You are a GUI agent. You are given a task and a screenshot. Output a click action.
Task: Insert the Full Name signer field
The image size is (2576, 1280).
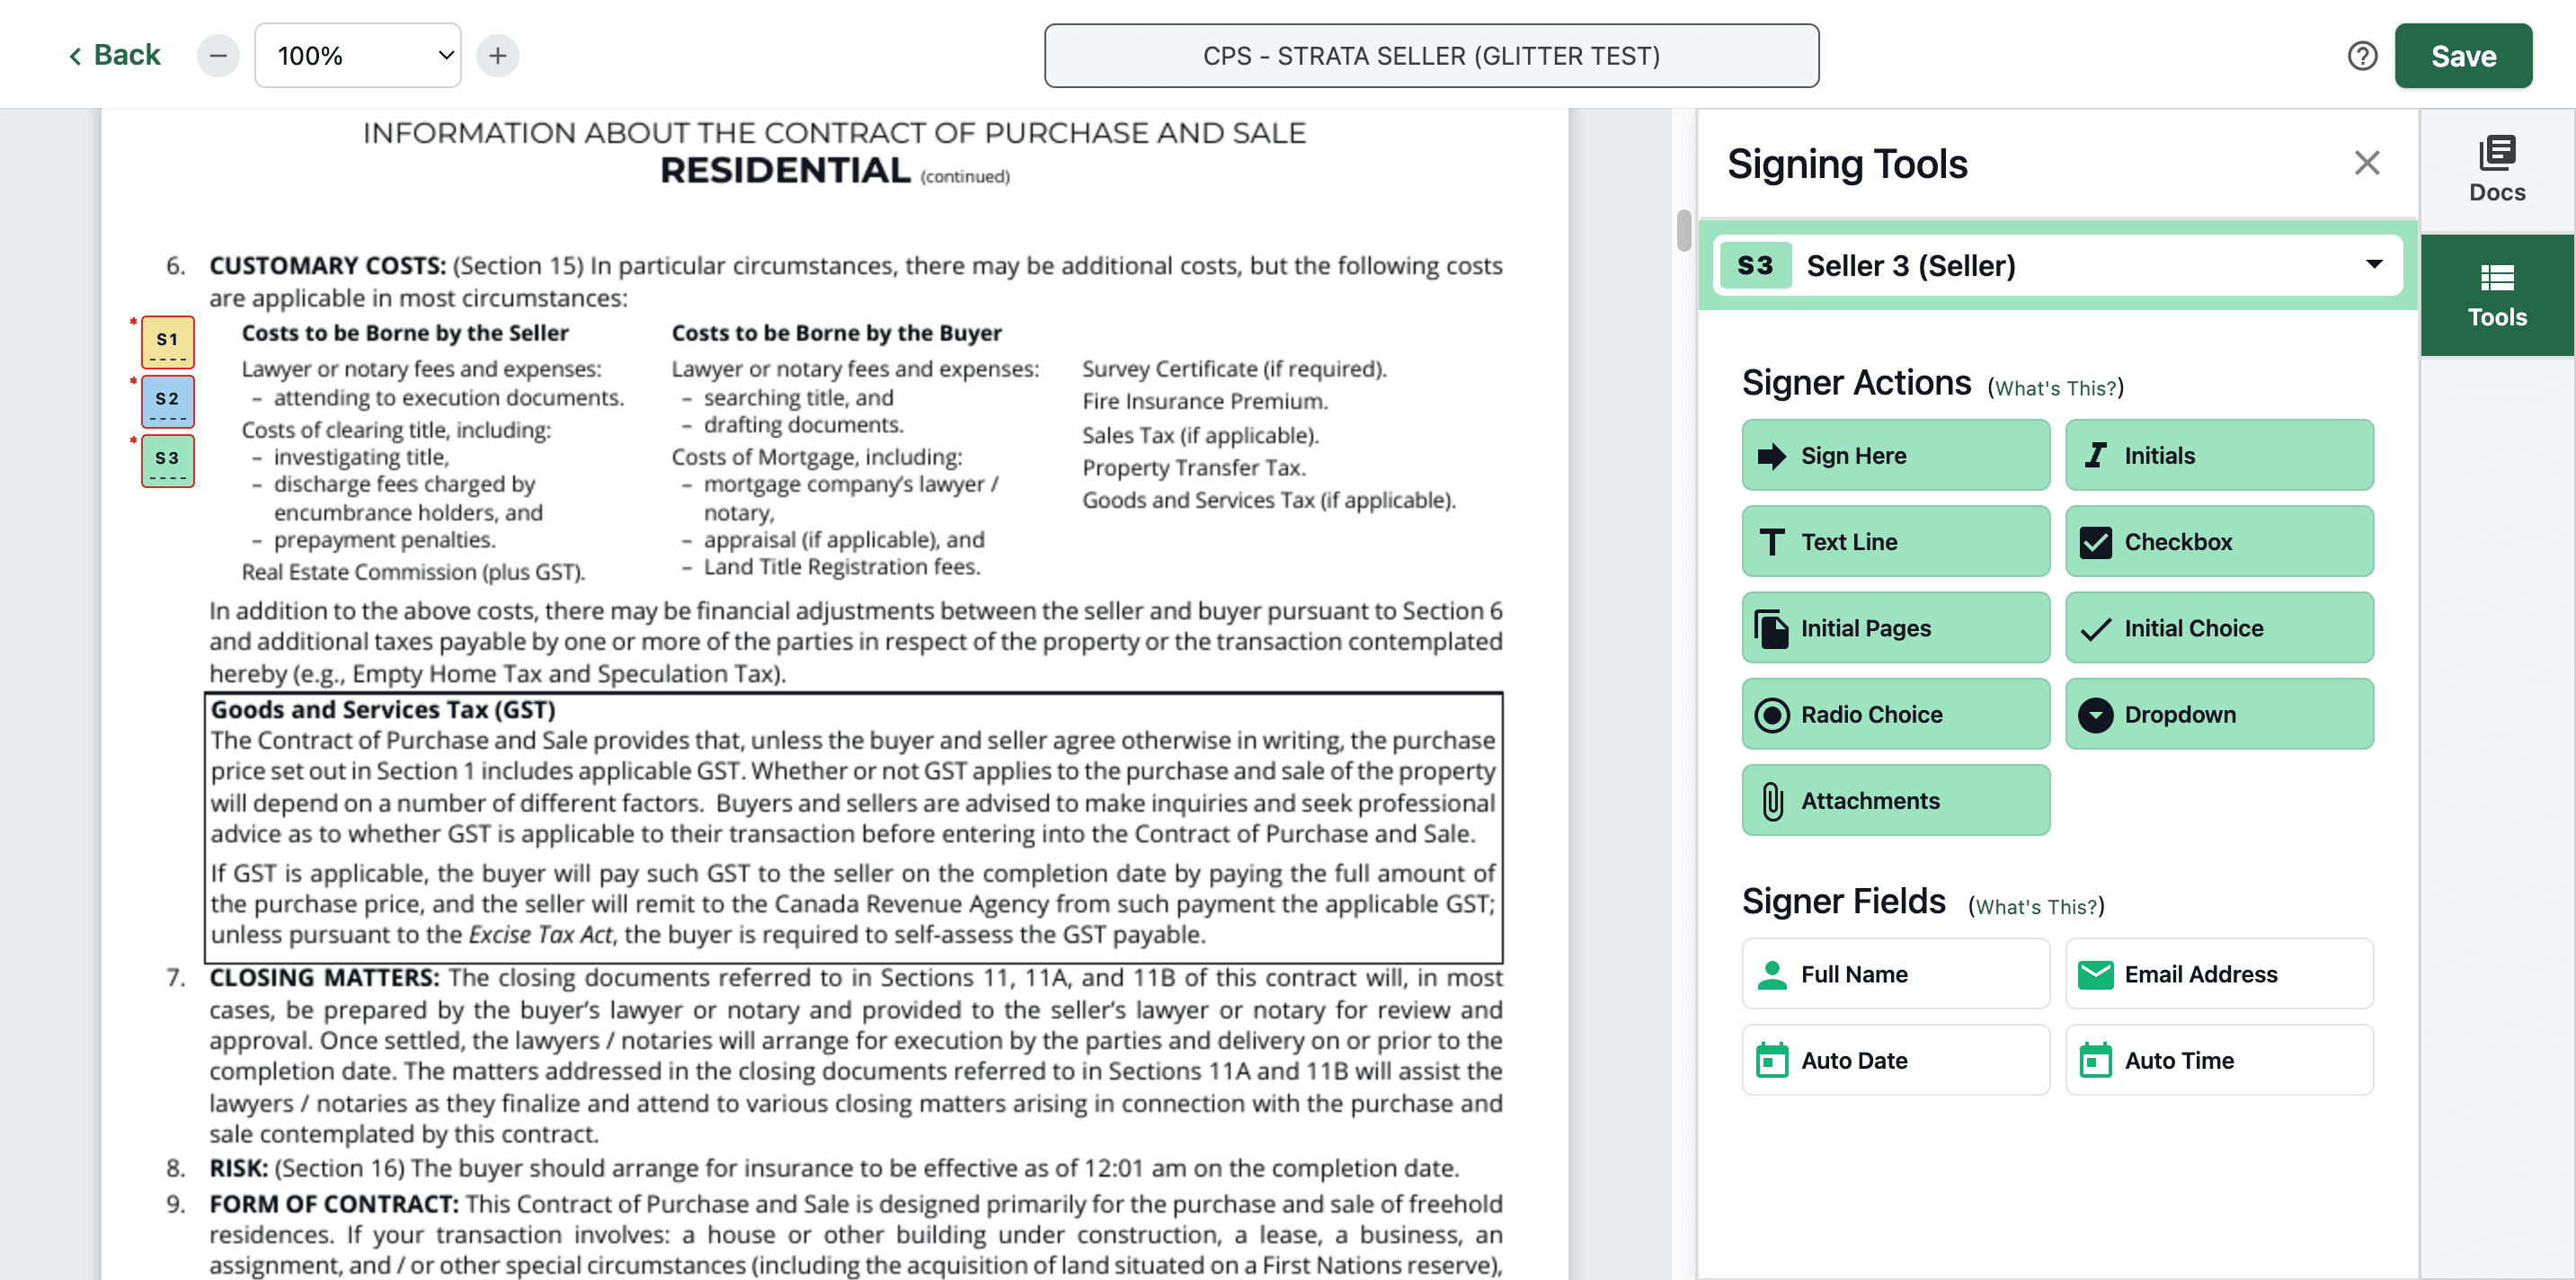pos(1895,973)
